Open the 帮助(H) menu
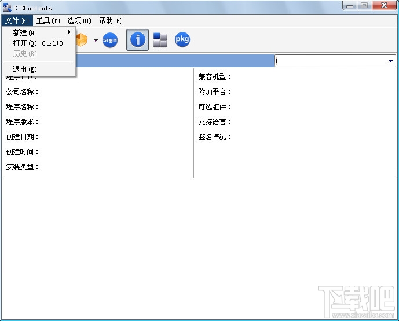 111,21
